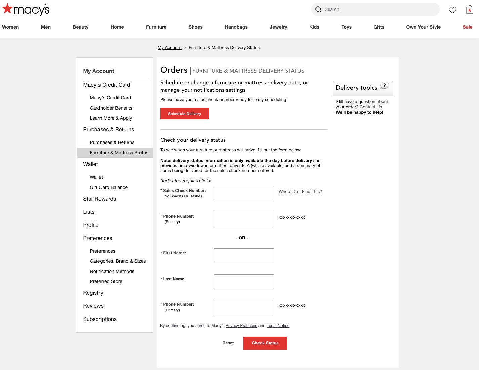Screen dimensions: 479x370
Task: Click the Reset link
Action: tap(228, 343)
